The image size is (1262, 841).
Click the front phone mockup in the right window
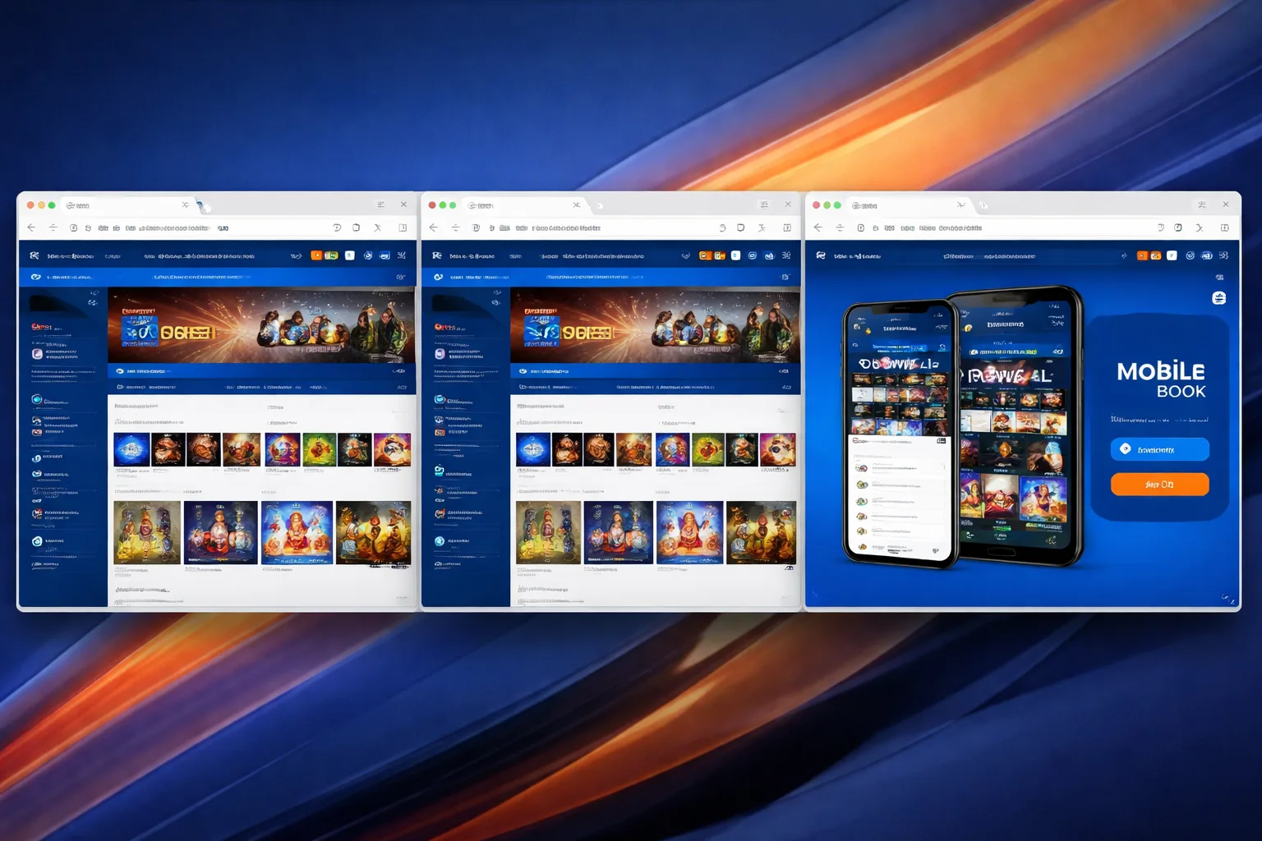(x=900, y=435)
